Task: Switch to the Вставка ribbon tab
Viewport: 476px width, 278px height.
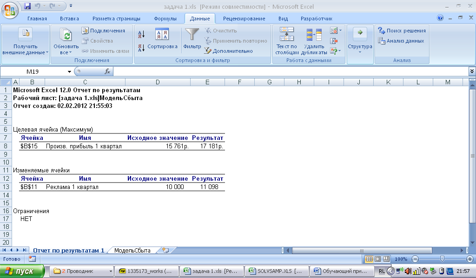Action: [69, 19]
